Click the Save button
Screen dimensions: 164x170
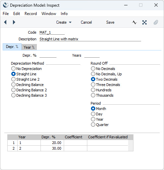coord(110,22)
